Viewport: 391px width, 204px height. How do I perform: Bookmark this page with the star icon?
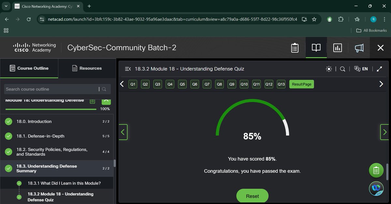tap(314, 19)
